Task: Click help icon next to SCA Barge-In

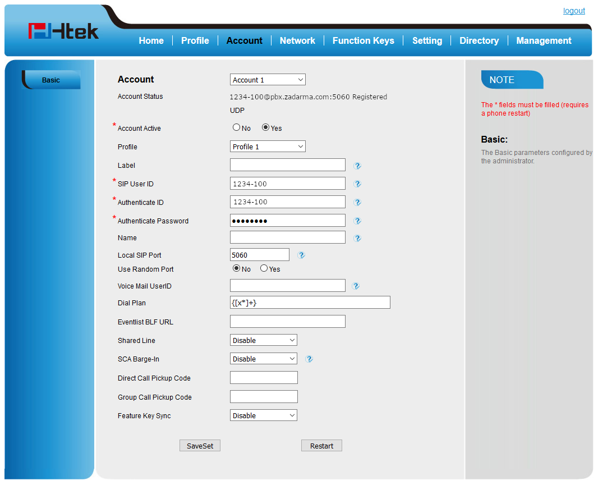Action: [x=309, y=359]
